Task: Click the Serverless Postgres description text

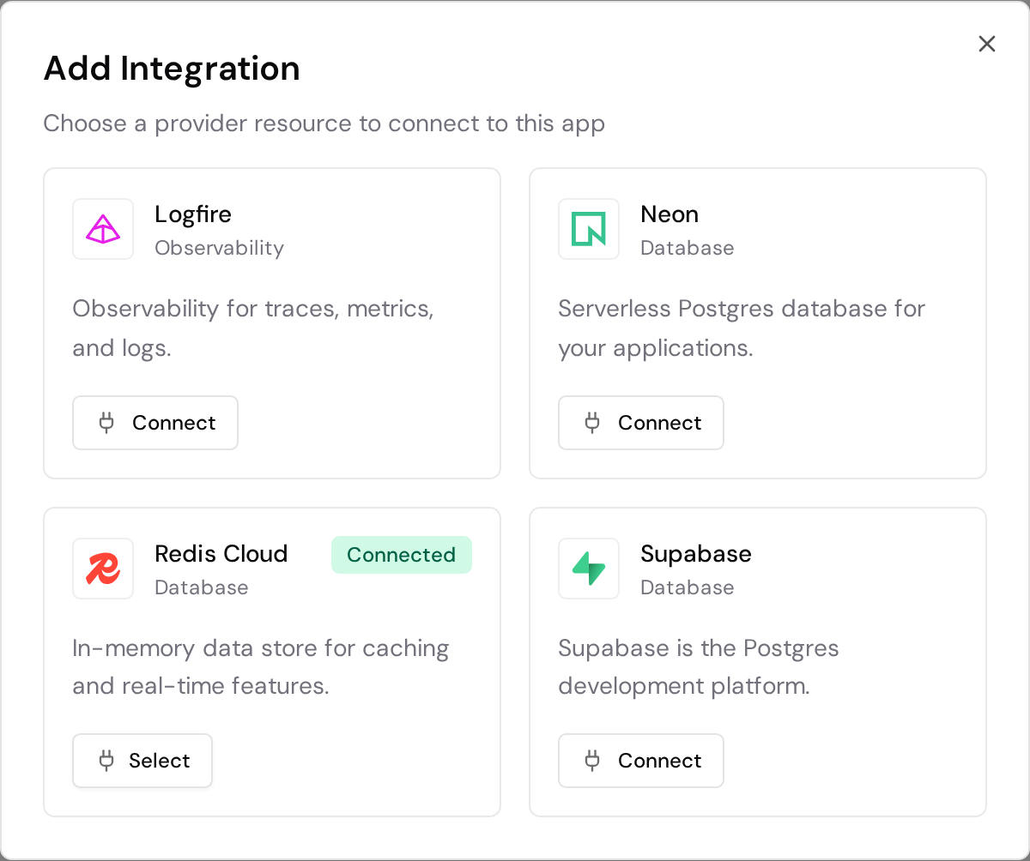Action: (x=742, y=328)
